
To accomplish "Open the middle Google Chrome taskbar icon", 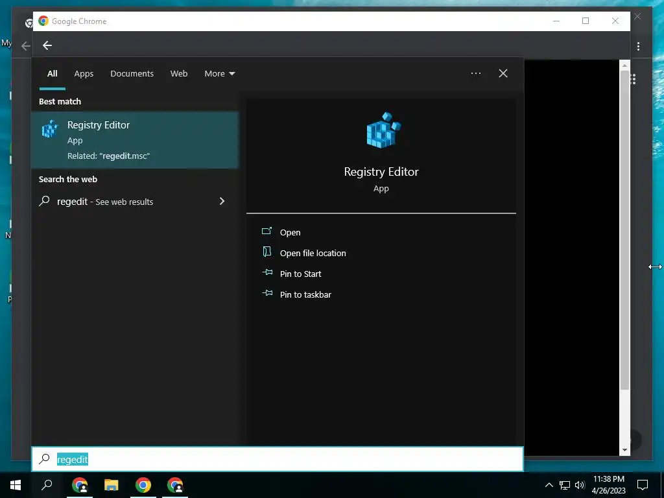I will click(x=143, y=485).
